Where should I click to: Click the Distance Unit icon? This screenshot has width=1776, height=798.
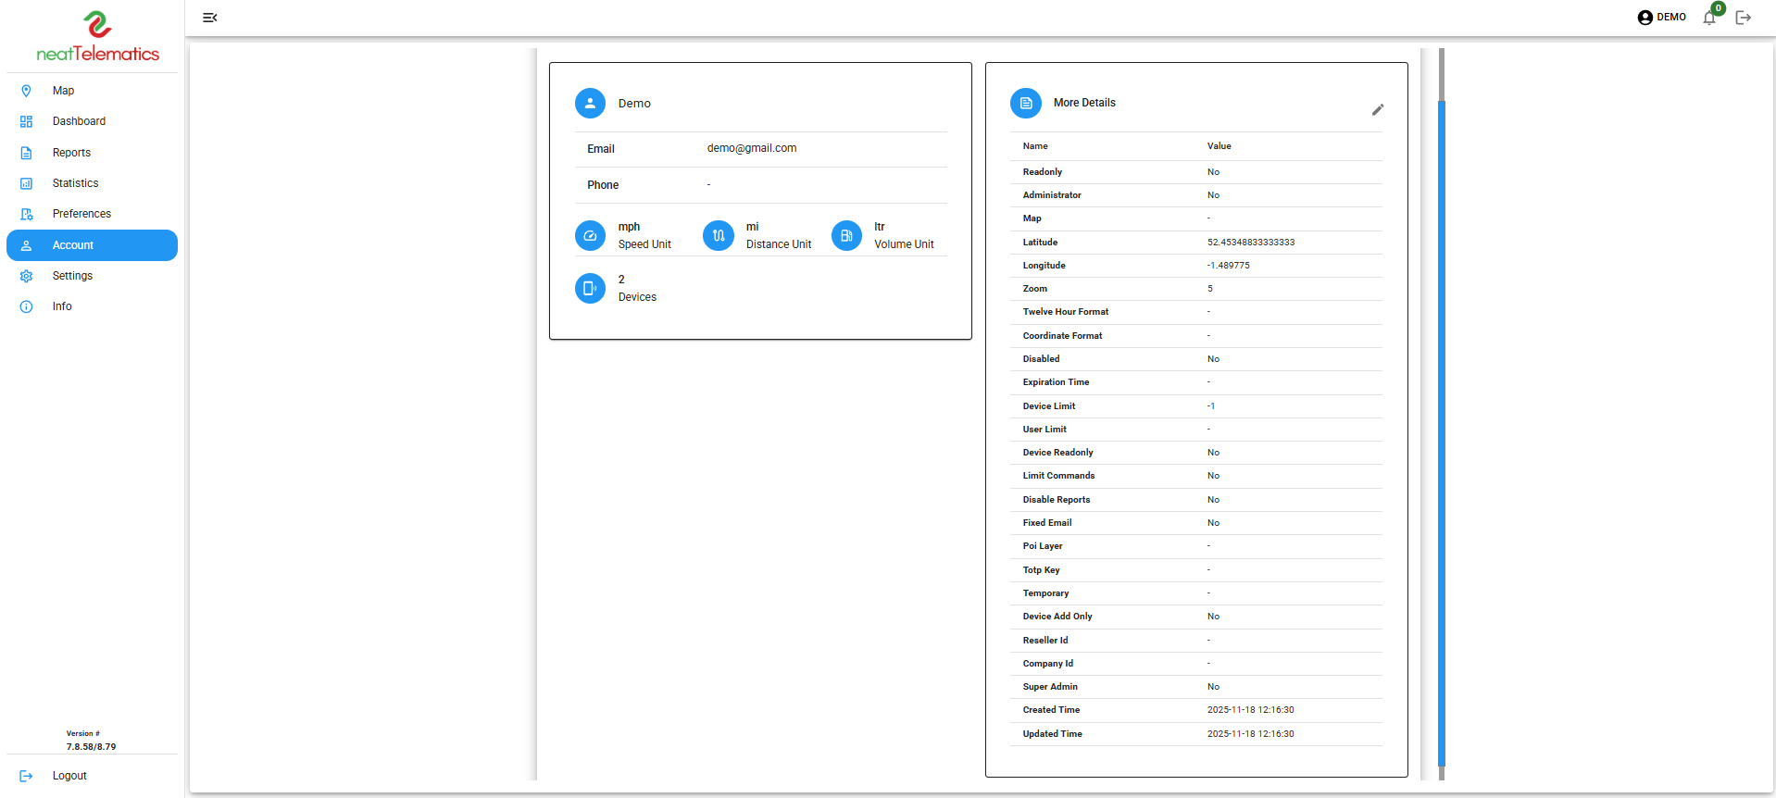pyautogui.click(x=719, y=236)
